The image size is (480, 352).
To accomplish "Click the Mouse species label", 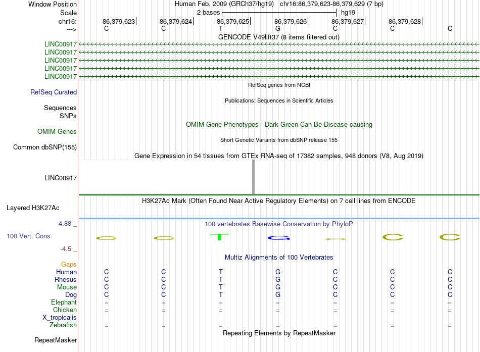I will pyautogui.click(x=67, y=287).
